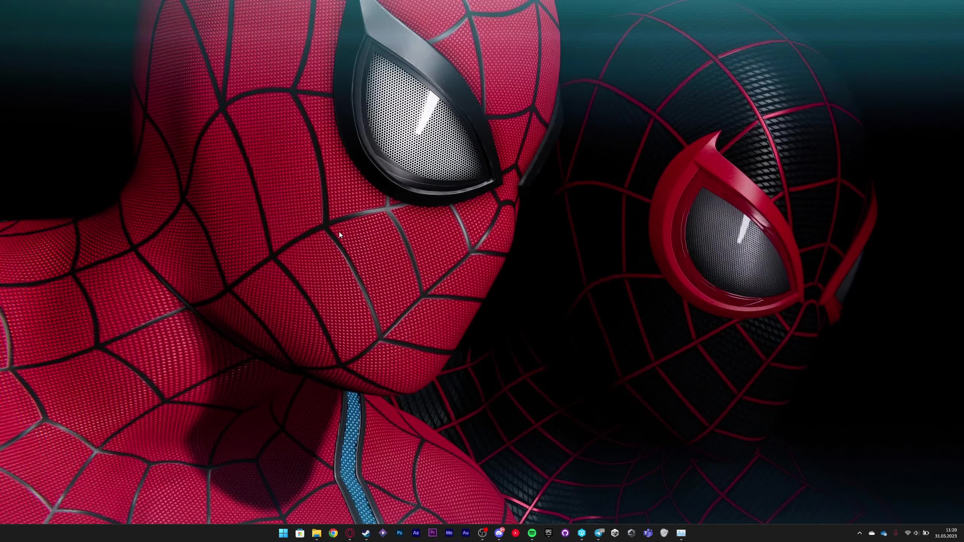Open Adobe After Effects
Image resolution: width=964 pixels, height=542 pixels.
point(416,533)
